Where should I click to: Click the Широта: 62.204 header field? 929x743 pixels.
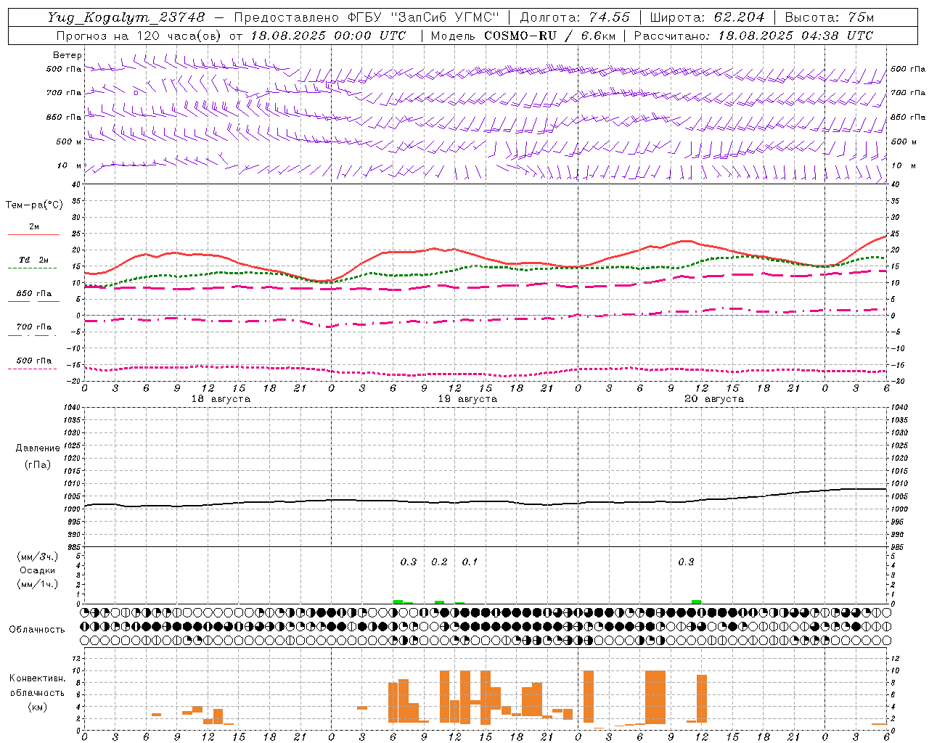[x=707, y=17]
